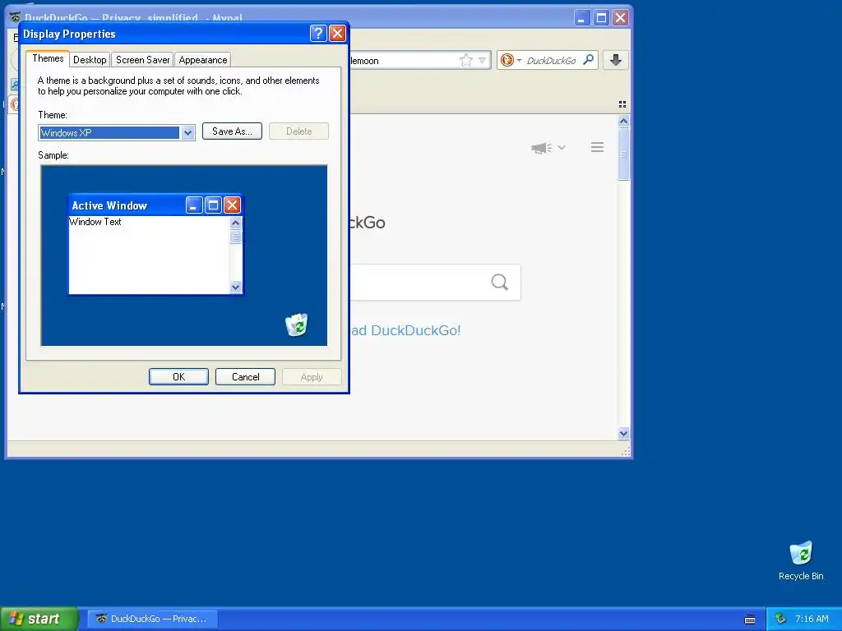Viewport: 842px width, 631px height.
Task: Open the Screen Saver tab
Action: pyautogui.click(x=143, y=59)
